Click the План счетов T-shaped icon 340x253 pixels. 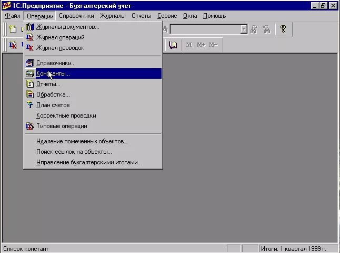click(x=30, y=105)
